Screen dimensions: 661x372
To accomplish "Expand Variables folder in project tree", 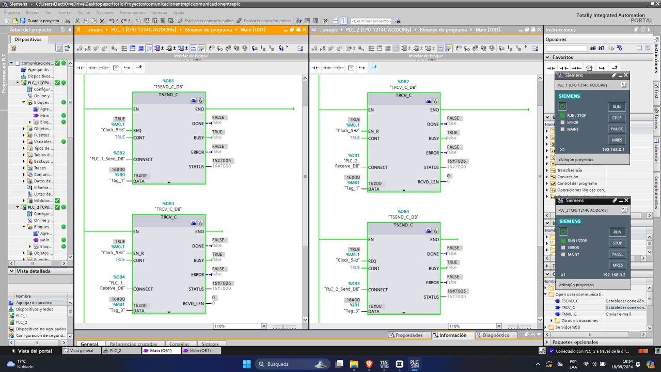I will (x=24, y=142).
